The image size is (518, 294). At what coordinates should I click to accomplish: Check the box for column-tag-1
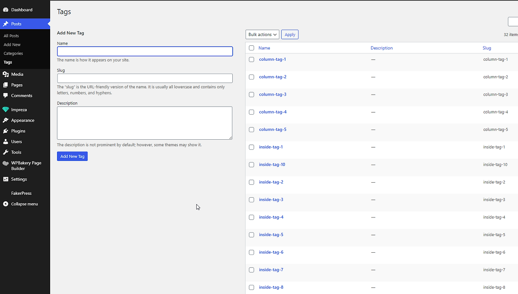click(x=251, y=60)
